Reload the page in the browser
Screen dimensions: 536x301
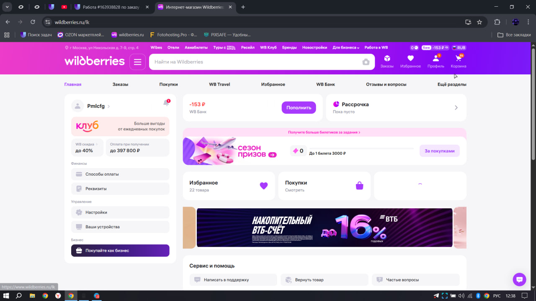point(33,22)
